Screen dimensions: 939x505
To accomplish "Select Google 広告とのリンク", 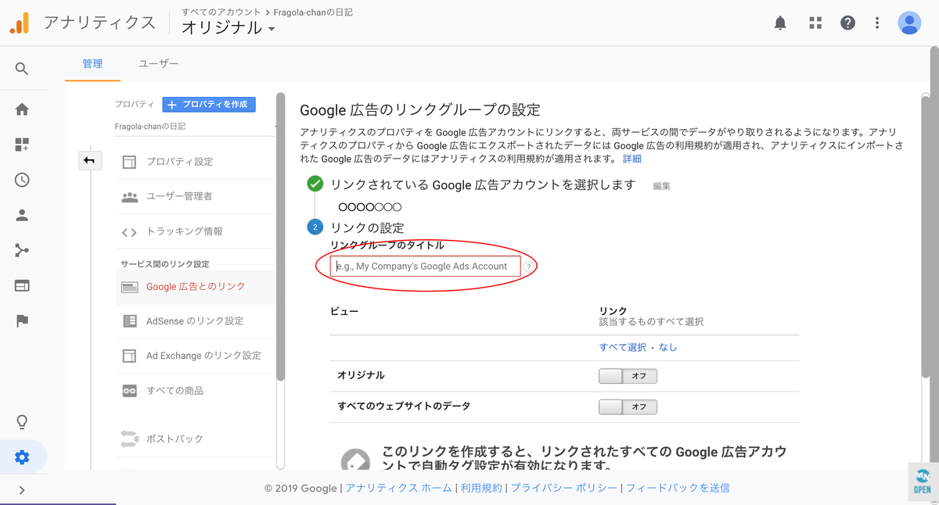I will (196, 287).
